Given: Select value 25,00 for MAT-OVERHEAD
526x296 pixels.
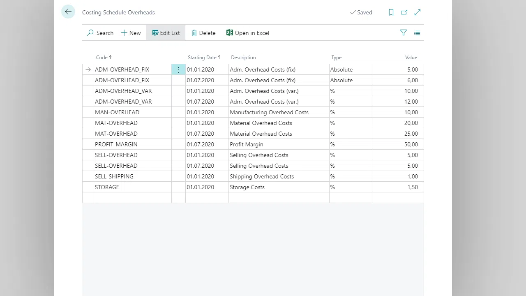Looking at the screenshot, I should click(398, 134).
